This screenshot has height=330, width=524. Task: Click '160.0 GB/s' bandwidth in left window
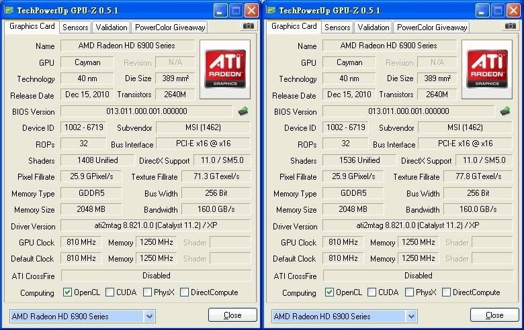point(216,209)
